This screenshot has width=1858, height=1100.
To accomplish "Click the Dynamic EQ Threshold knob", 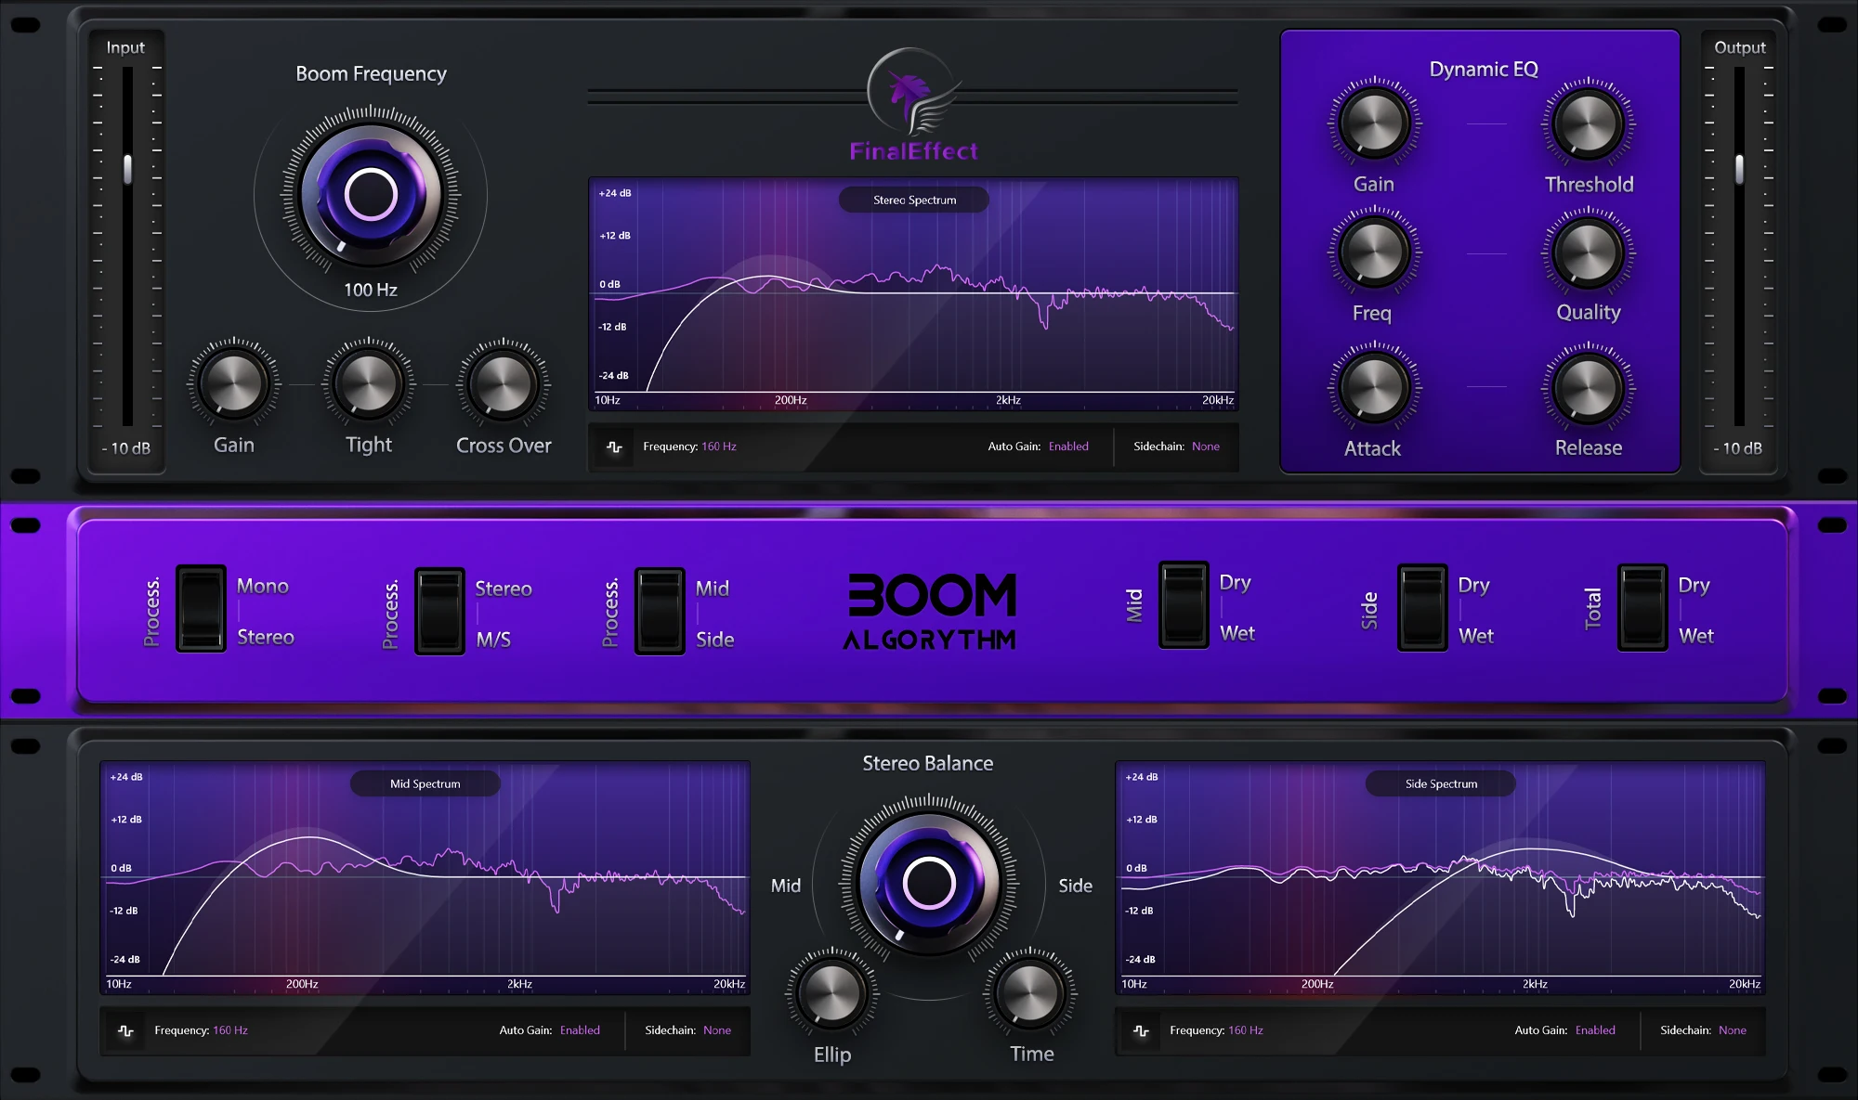I will coord(1589,123).
